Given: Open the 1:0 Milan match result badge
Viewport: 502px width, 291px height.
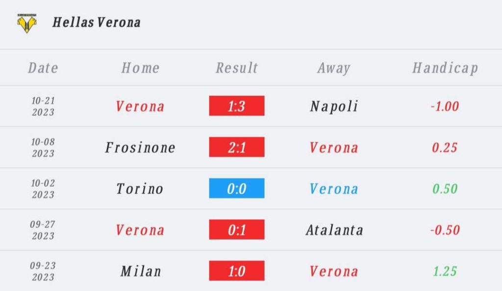Looking at the screenshot, I should click(237, 270).
